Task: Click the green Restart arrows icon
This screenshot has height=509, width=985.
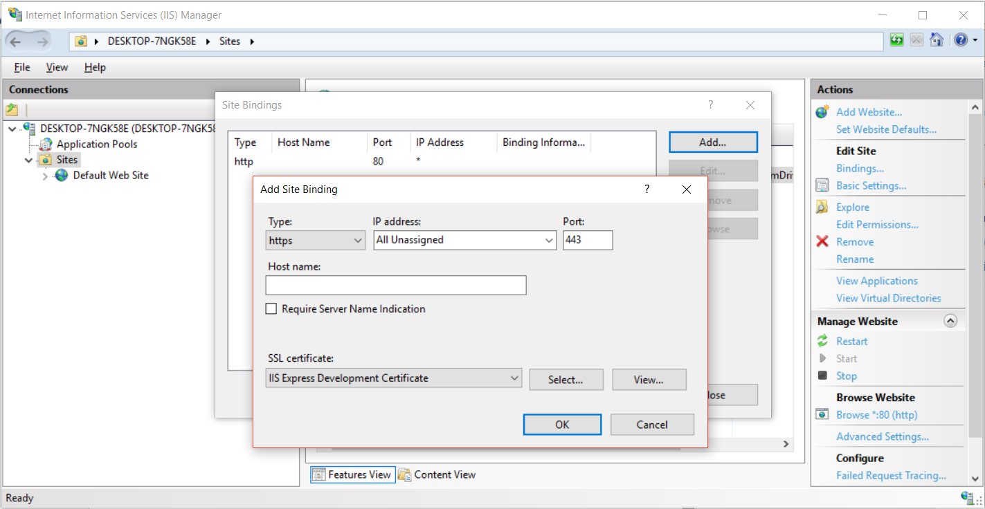Action: point(822,341)
